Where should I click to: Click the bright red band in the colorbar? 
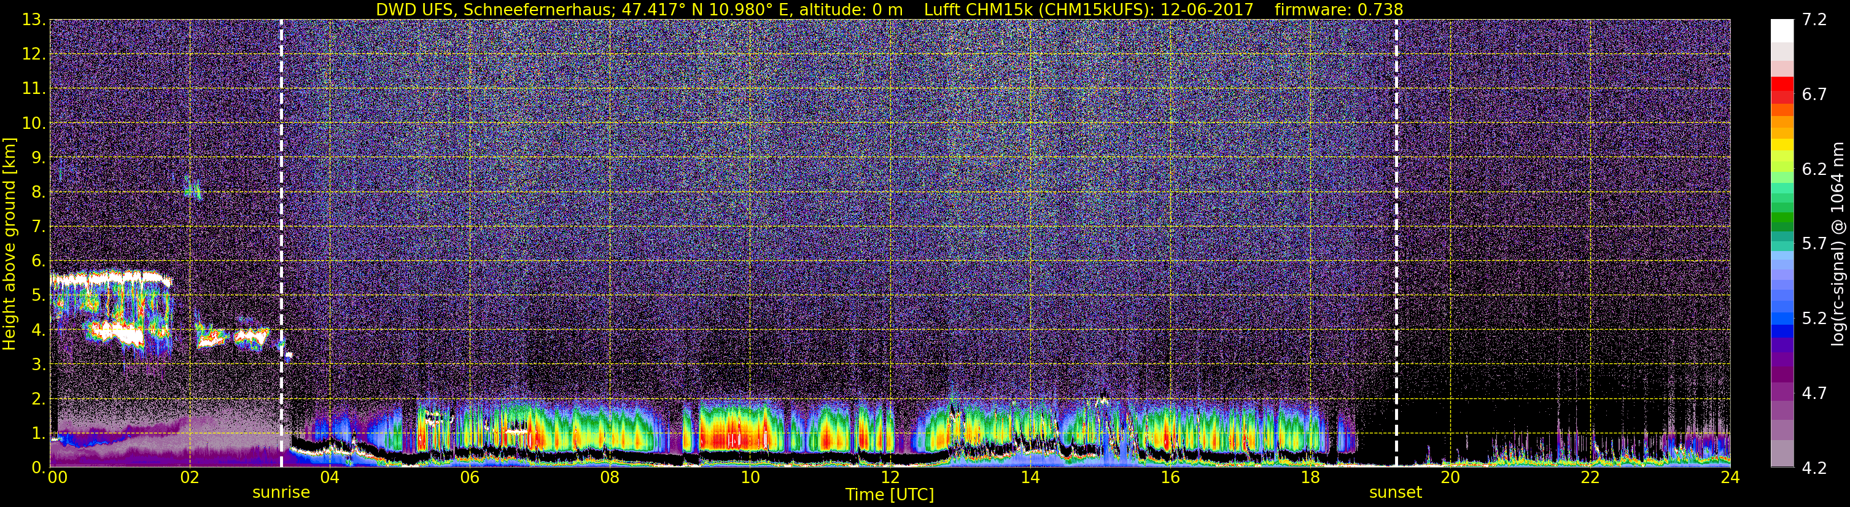point(1782,83)
